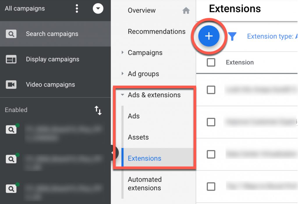Expand the Ad groups menu arrow

click(x=123, y=73)
